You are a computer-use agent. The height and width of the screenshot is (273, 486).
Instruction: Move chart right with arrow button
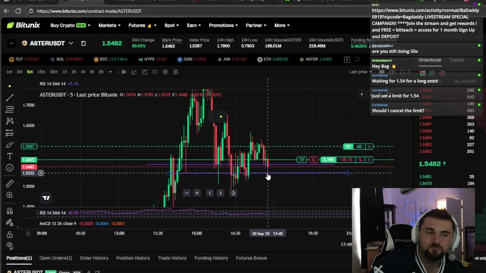pos(220,193)
